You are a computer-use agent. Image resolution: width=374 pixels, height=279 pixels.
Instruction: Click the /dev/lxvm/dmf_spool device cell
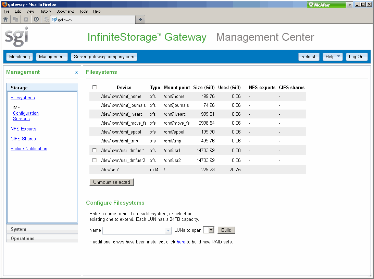point(121,132)
